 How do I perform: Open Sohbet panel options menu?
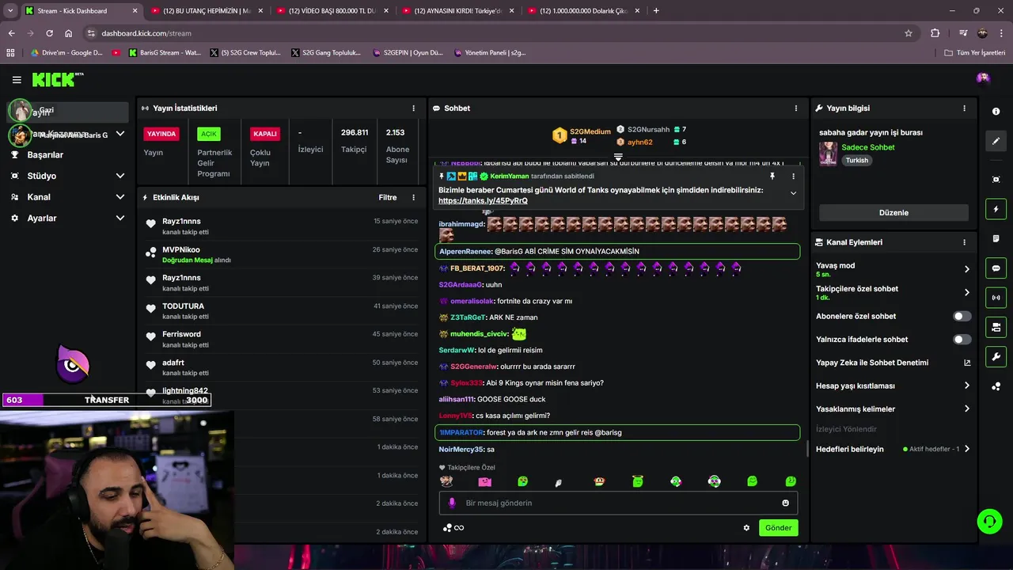click(x=796, y=108)
